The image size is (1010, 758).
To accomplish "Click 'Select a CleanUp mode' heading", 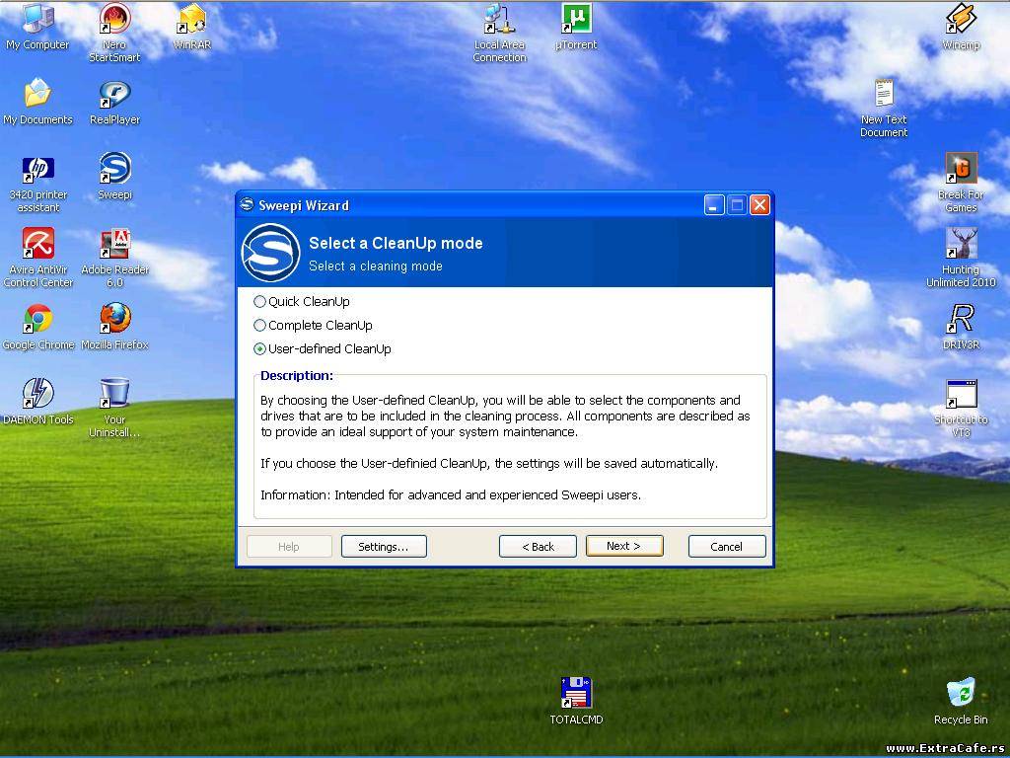I will [396, 243].
